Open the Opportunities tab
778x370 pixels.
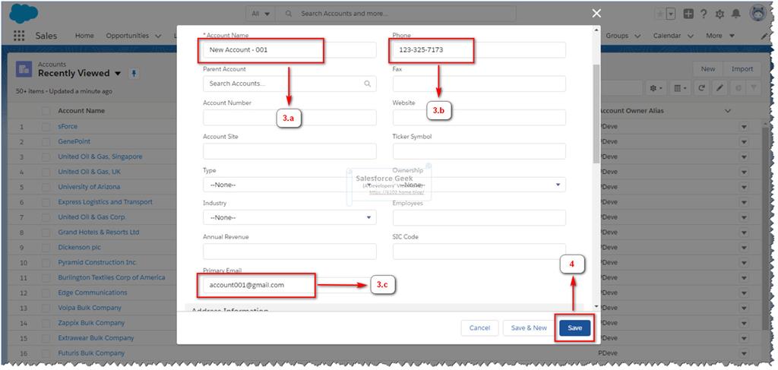pos(127,36)
